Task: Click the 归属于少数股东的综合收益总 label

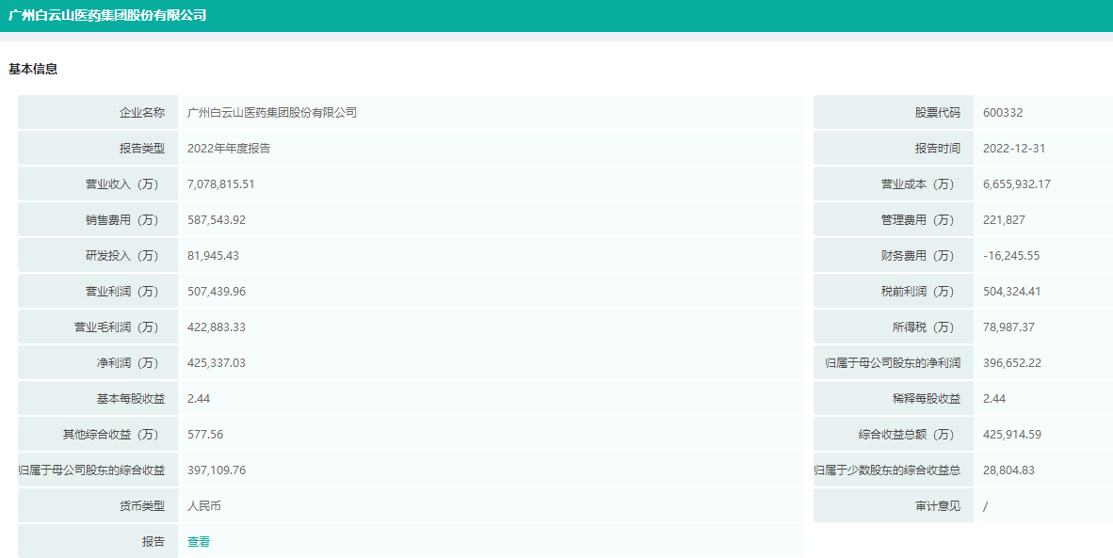Action: point(888,470)
